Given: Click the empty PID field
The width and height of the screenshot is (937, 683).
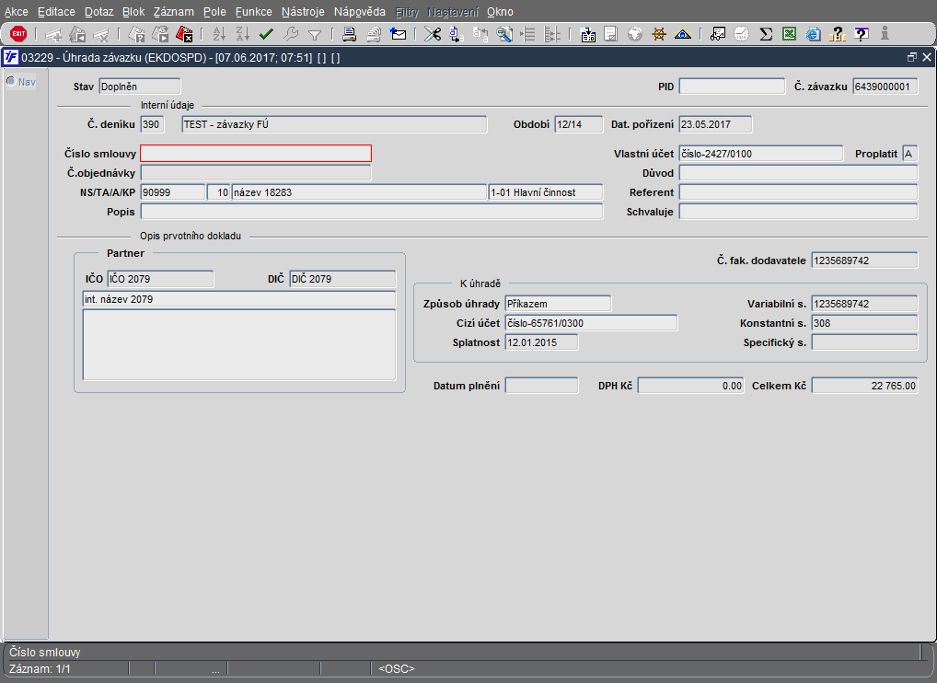Looking at the screenshot, I should (732, 87).
